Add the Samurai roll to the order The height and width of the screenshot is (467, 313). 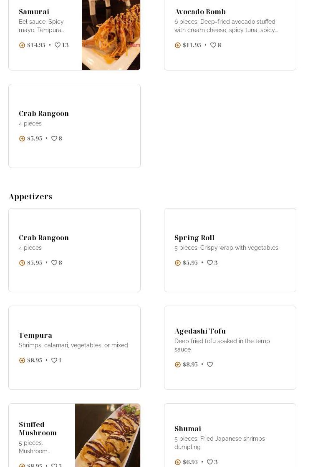tap(22, 45)
